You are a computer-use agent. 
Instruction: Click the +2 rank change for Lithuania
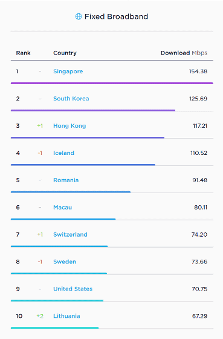(x=40, y=316)
